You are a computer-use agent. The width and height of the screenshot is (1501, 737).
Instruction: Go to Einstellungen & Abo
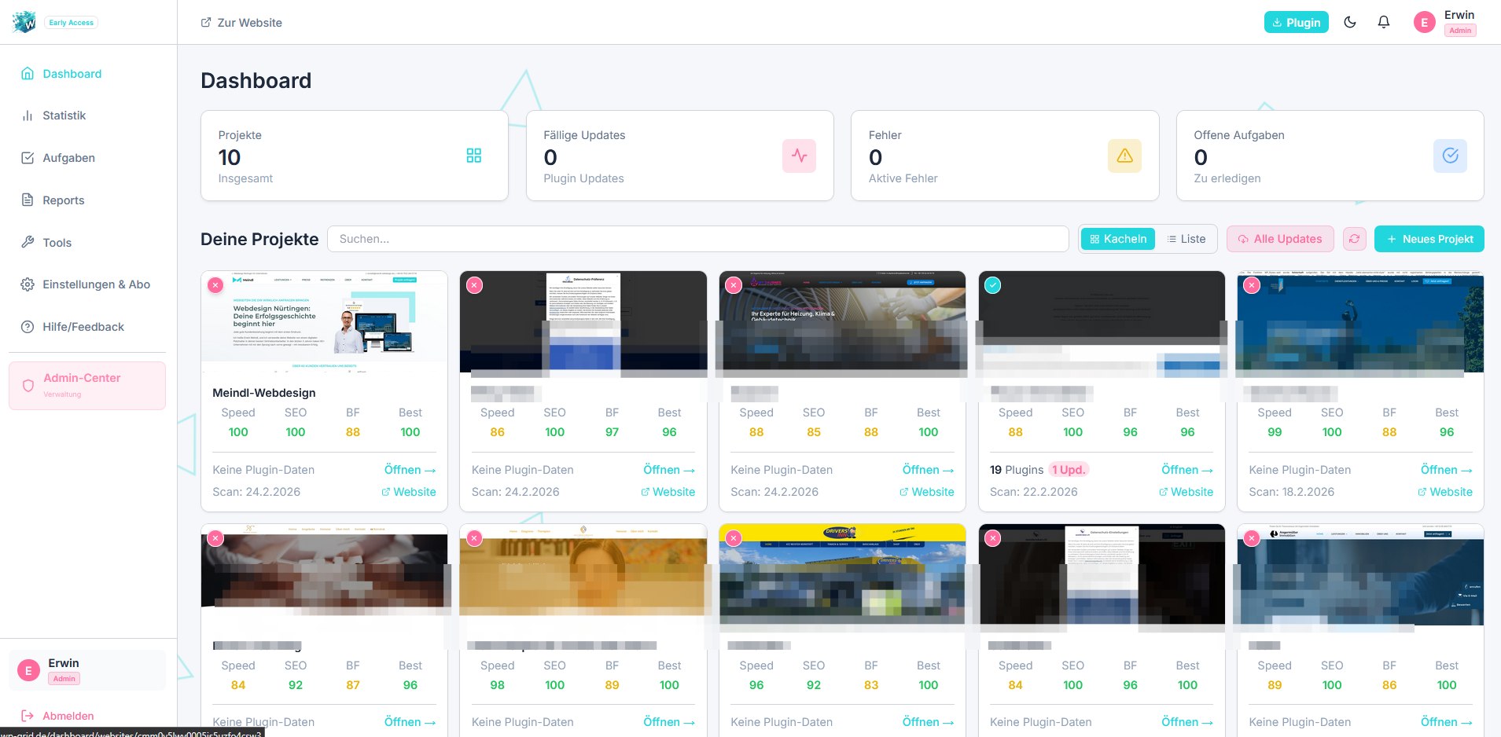pos(96,284)
